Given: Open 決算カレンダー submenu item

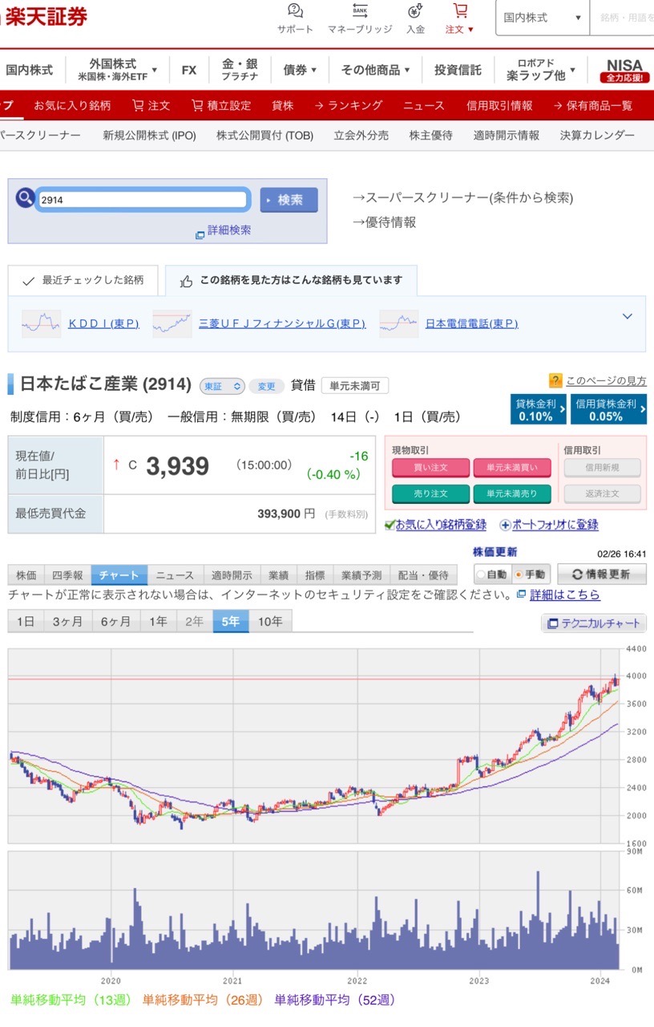Looking at the screenshot, I should [597, 136].
